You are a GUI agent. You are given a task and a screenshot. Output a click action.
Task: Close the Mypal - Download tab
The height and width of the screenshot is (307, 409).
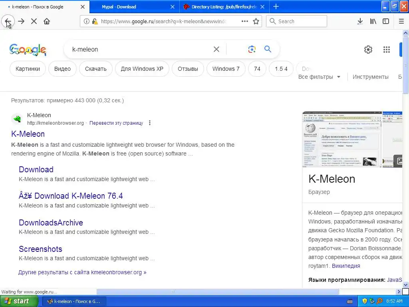coord(173,7)
